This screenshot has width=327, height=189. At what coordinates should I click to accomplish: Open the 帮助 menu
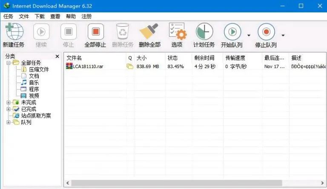[x=71, y=16]
